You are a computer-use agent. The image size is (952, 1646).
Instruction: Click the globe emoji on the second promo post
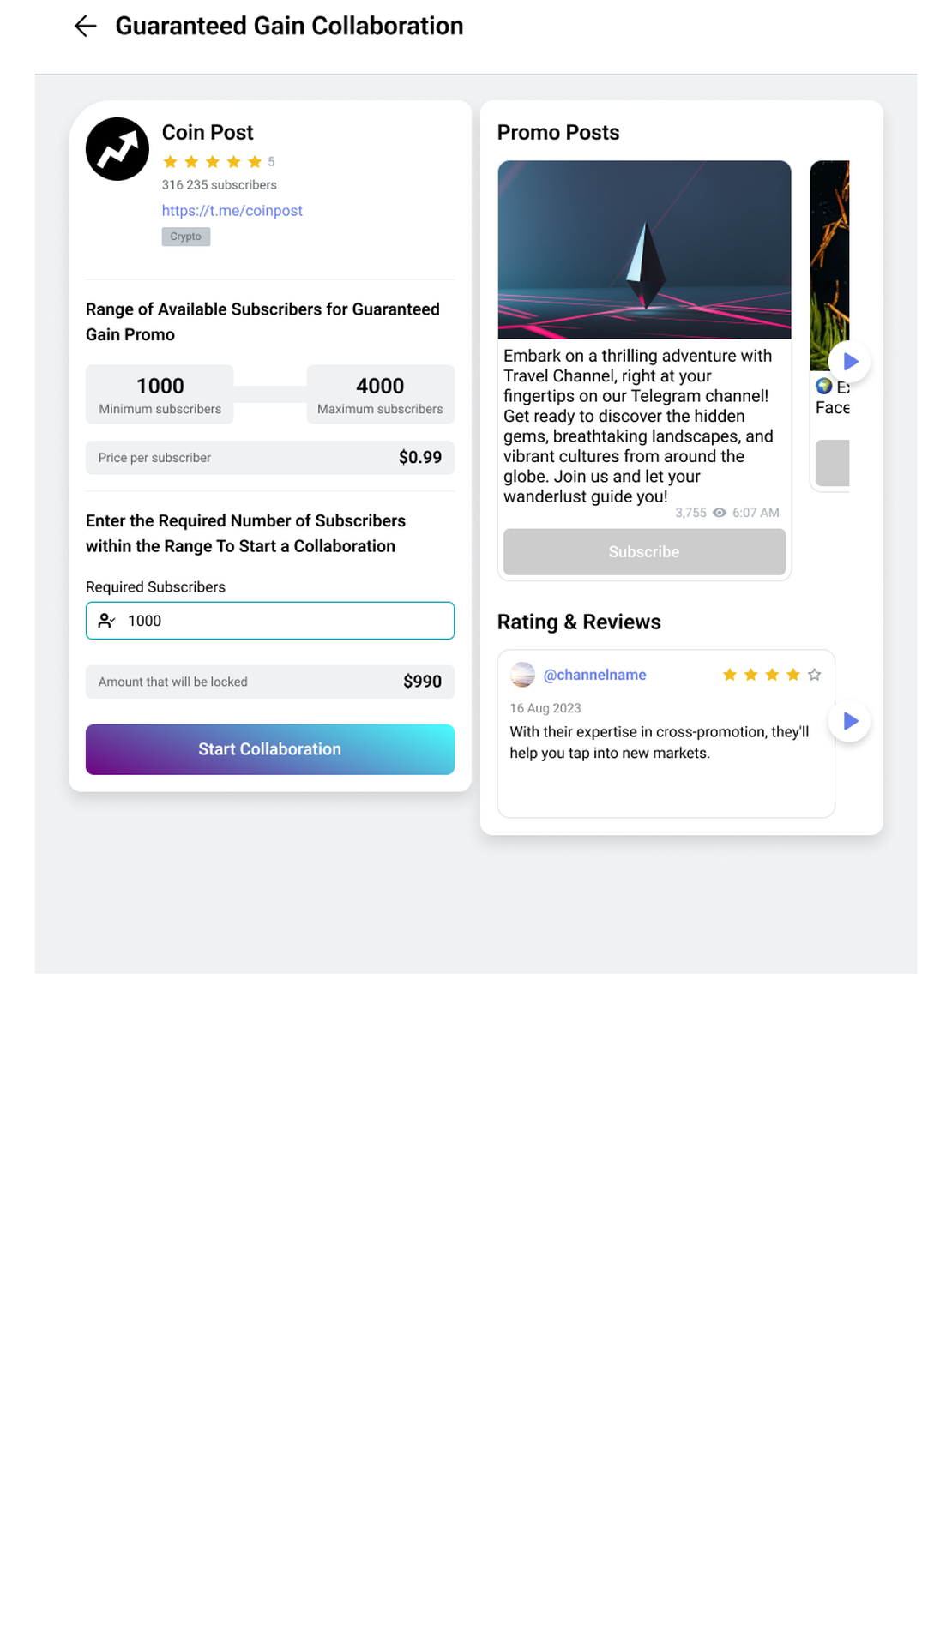click(x=824, y=387)
